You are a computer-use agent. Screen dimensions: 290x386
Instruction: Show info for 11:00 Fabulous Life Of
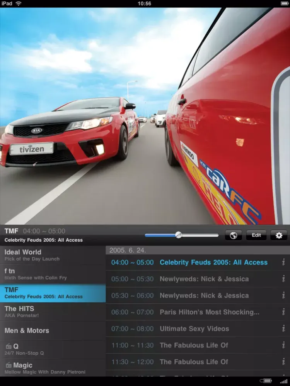pos(283,345)
